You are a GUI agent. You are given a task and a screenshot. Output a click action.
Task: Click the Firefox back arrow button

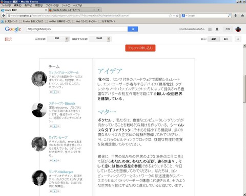coord(4,16)
